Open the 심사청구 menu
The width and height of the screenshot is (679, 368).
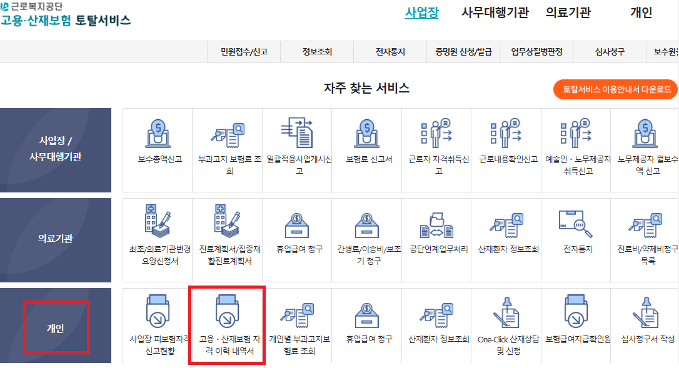[x=610, y=52]
